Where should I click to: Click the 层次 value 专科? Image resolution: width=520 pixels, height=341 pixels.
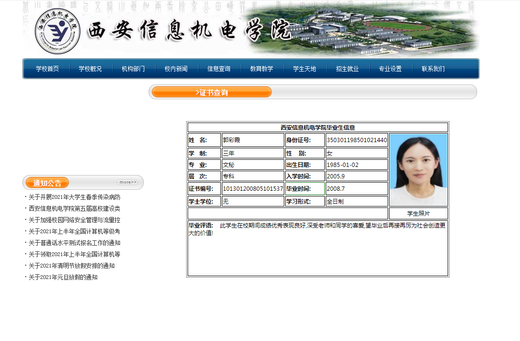(x=229, y=176)
